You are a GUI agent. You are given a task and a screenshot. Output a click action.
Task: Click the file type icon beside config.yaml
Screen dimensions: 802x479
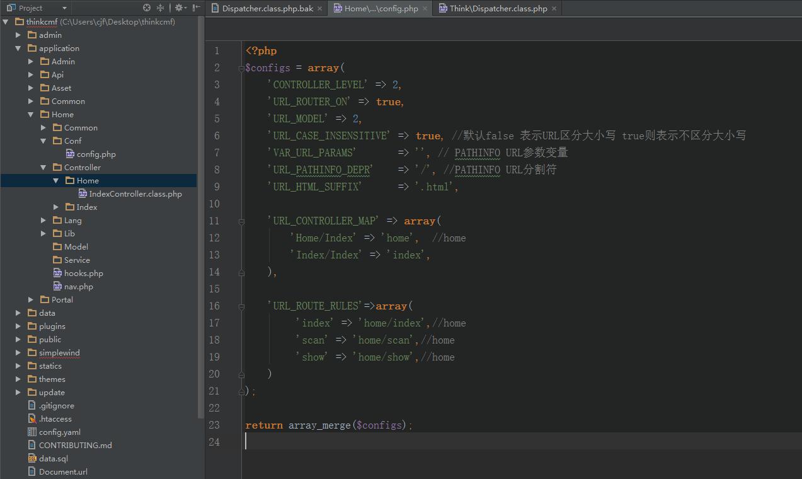tap(33, 432)
